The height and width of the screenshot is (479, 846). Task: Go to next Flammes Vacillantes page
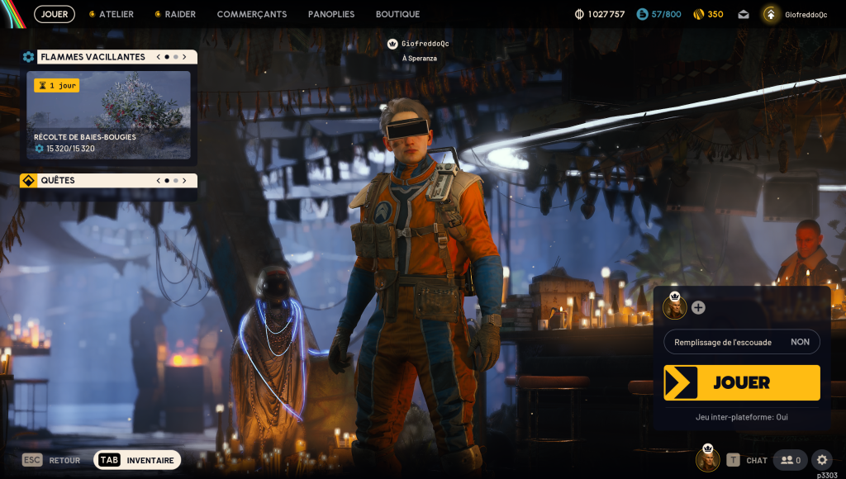click(184, 57)
